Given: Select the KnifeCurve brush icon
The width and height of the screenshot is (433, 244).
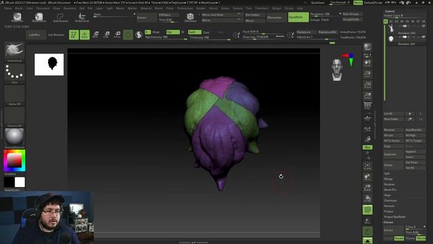Looking at the screenshot, I should (x=82, y=17).
